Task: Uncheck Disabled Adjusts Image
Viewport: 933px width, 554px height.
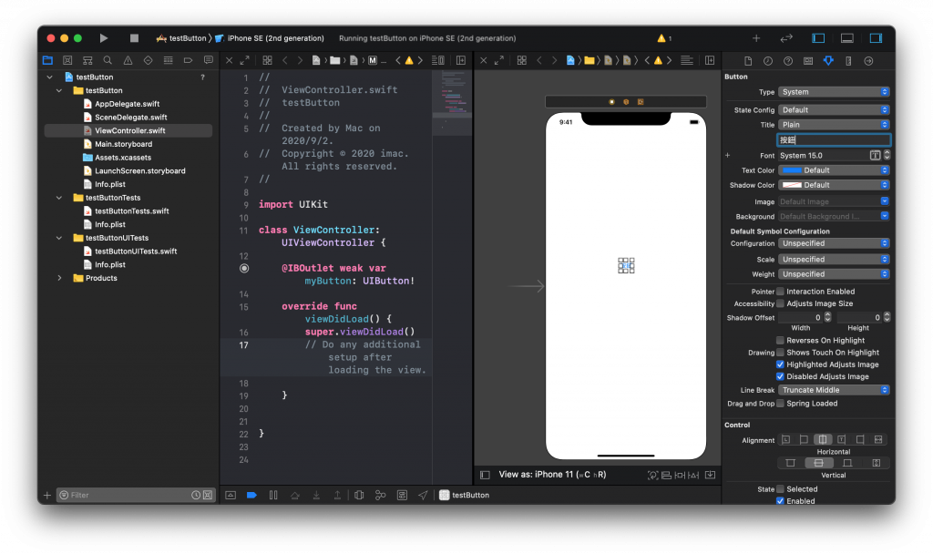Action: [x=780, y=376]
